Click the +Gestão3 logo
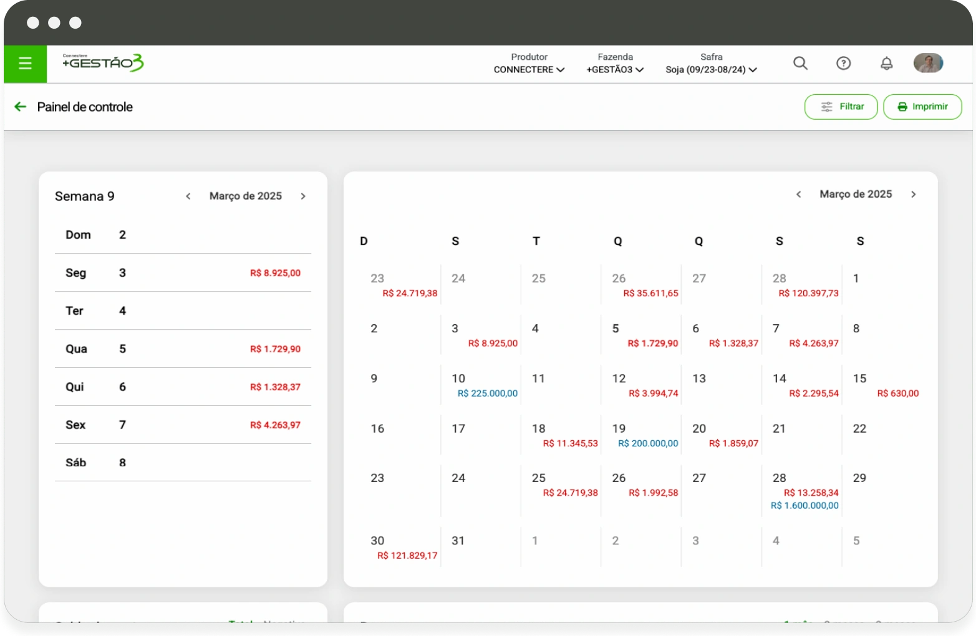 pos(103,63)
